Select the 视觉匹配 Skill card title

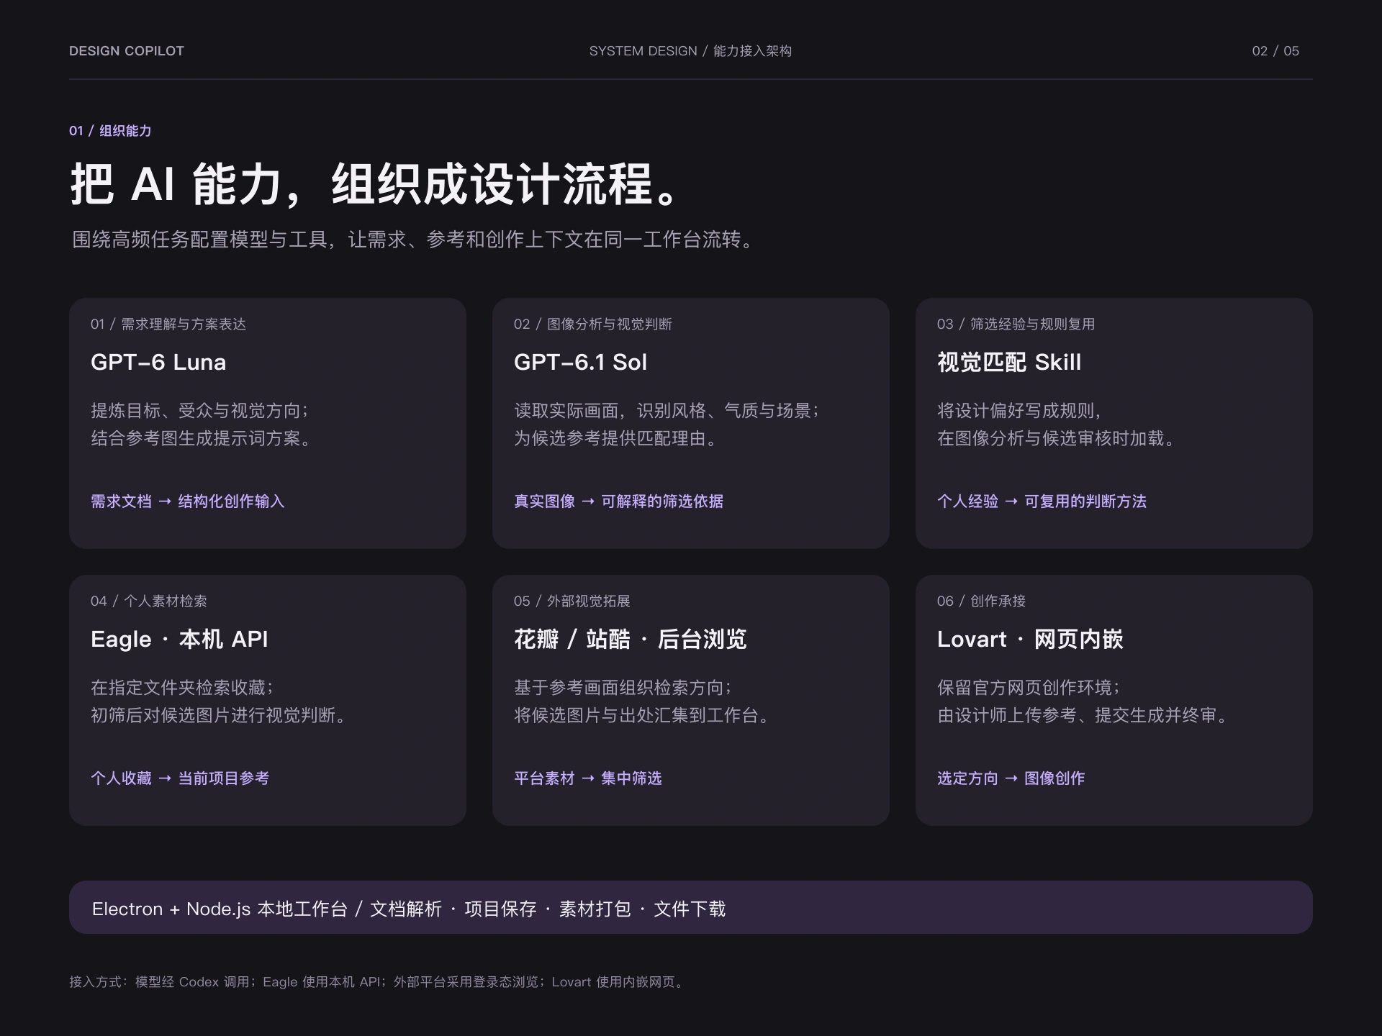point(1009,362)
